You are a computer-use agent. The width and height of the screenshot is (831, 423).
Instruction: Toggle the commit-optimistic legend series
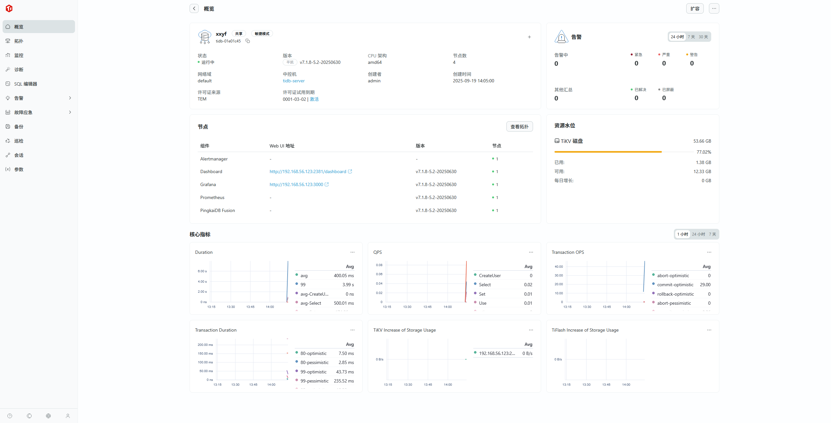(675, 285)
